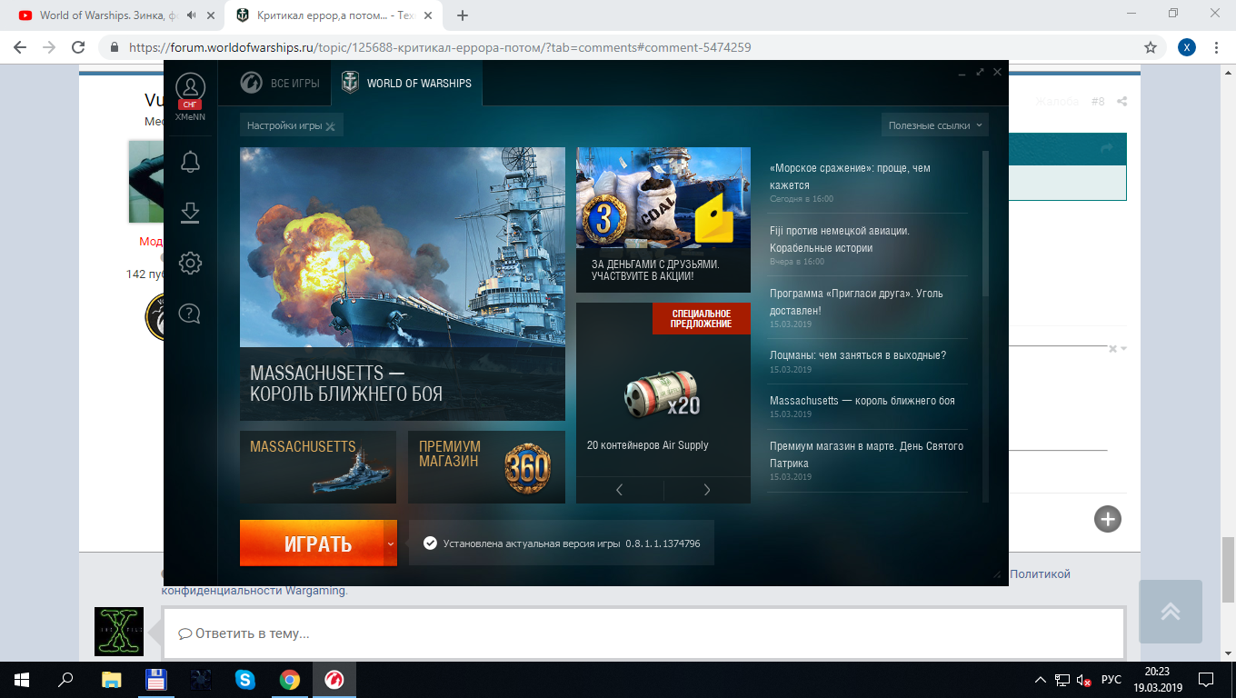Switch to the ВСЕ ИГРЫ tab

click(280, 83)
